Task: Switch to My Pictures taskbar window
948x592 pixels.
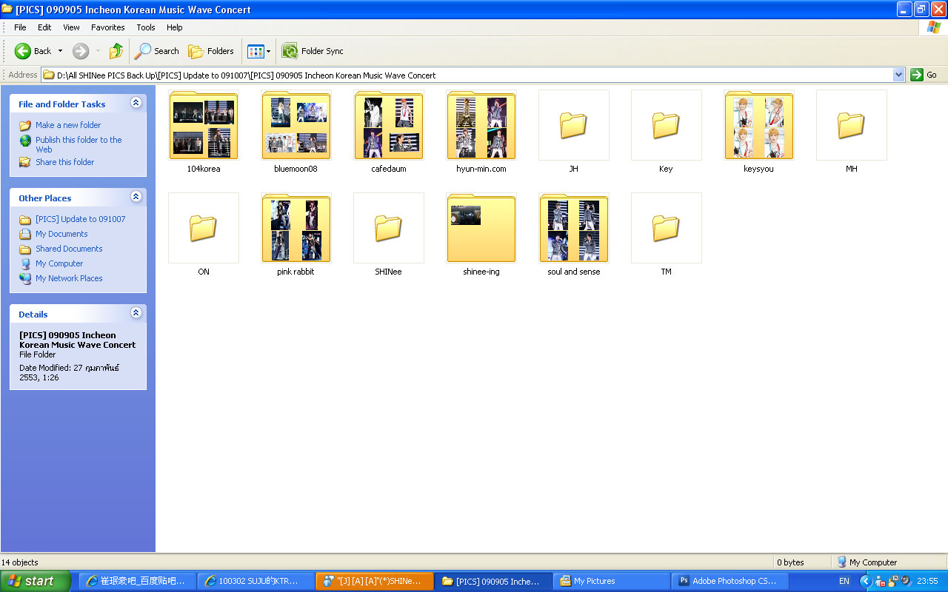Action: coord(611,581)
